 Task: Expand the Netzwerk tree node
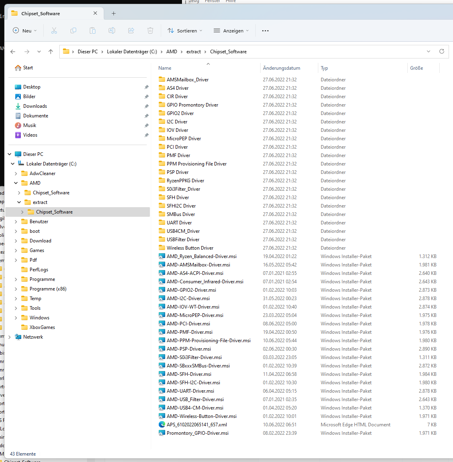click(10, 337)
